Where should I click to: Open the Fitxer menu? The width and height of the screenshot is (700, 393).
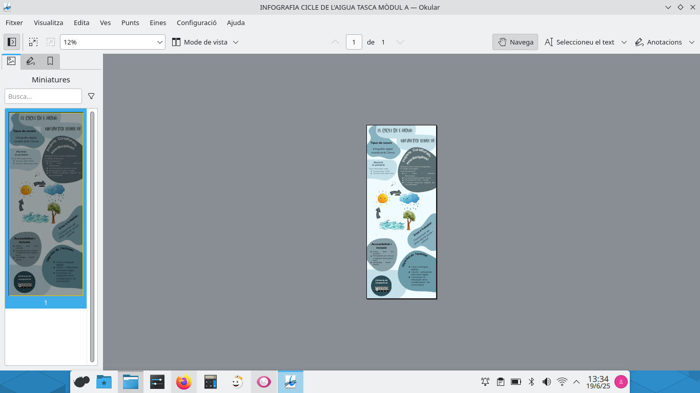(x=14, y=23)
